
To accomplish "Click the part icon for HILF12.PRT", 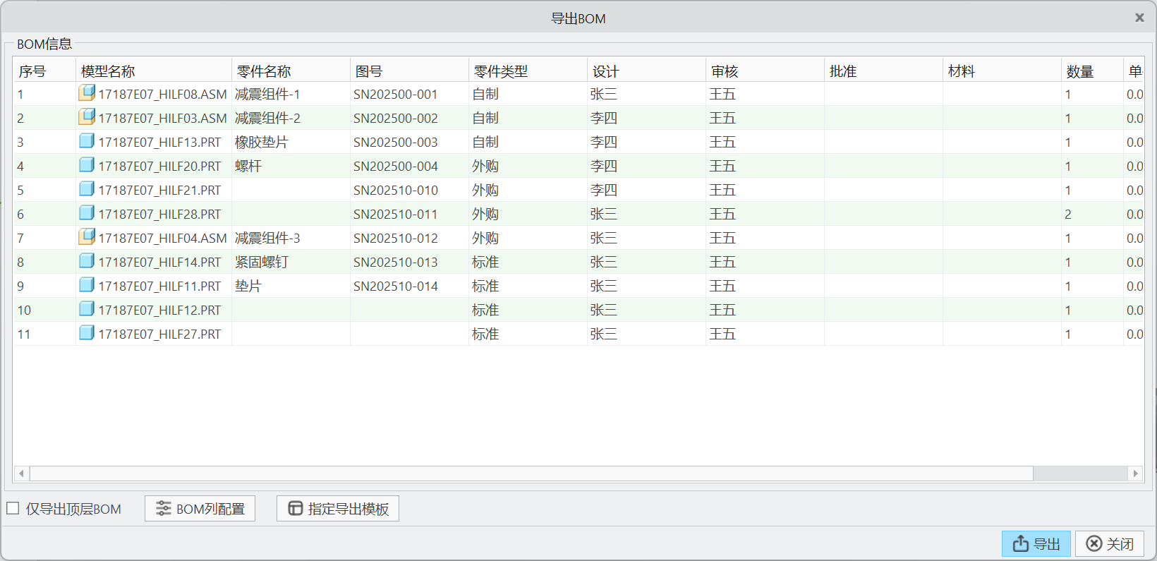I will [x=87, y=309].
